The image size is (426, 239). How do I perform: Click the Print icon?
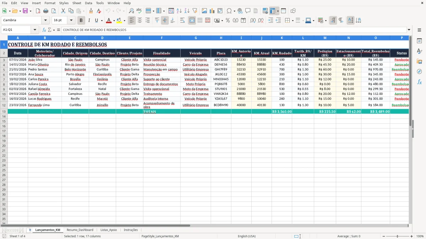tap(46, 11)
